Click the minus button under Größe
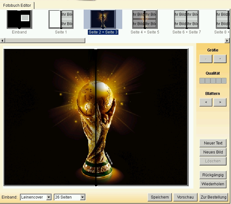Image resolution: width=231 pixels, height=204 pixels. click(206, 59)
